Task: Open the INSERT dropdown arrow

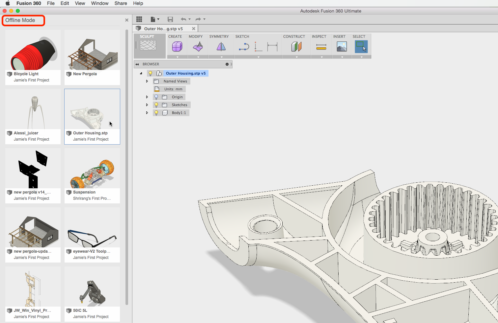Action: point(342,57)
